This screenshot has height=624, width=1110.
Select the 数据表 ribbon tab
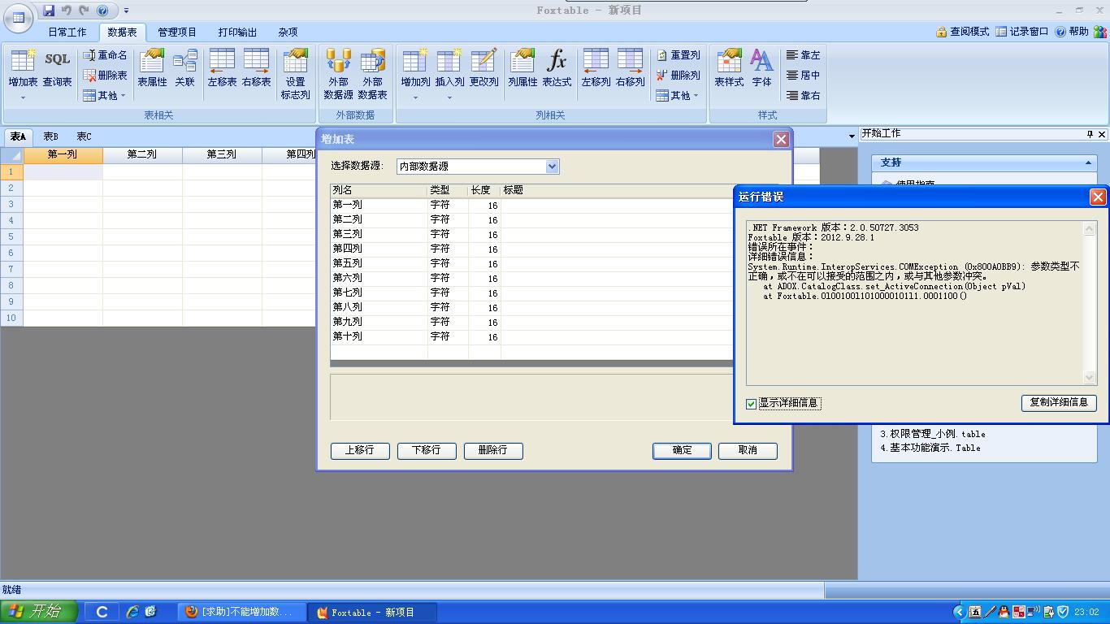(122, 32)
